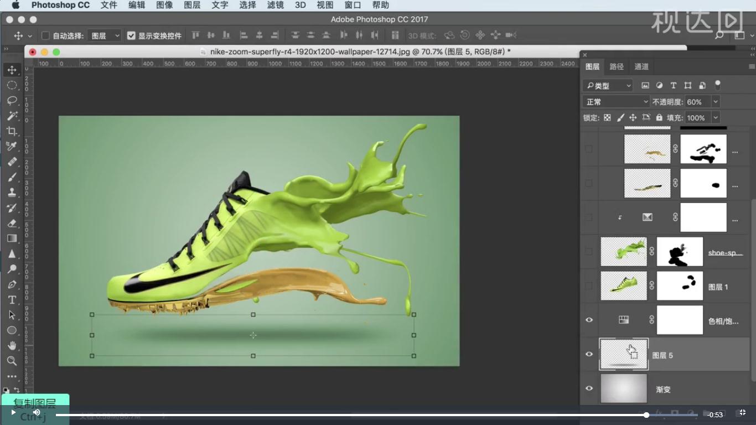Select the Move tool in the toolbox
756x425 pixels.
tap(12, 70)
